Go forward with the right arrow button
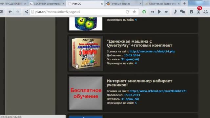Screen dimensions: 210x118 (x=17, y=12)
